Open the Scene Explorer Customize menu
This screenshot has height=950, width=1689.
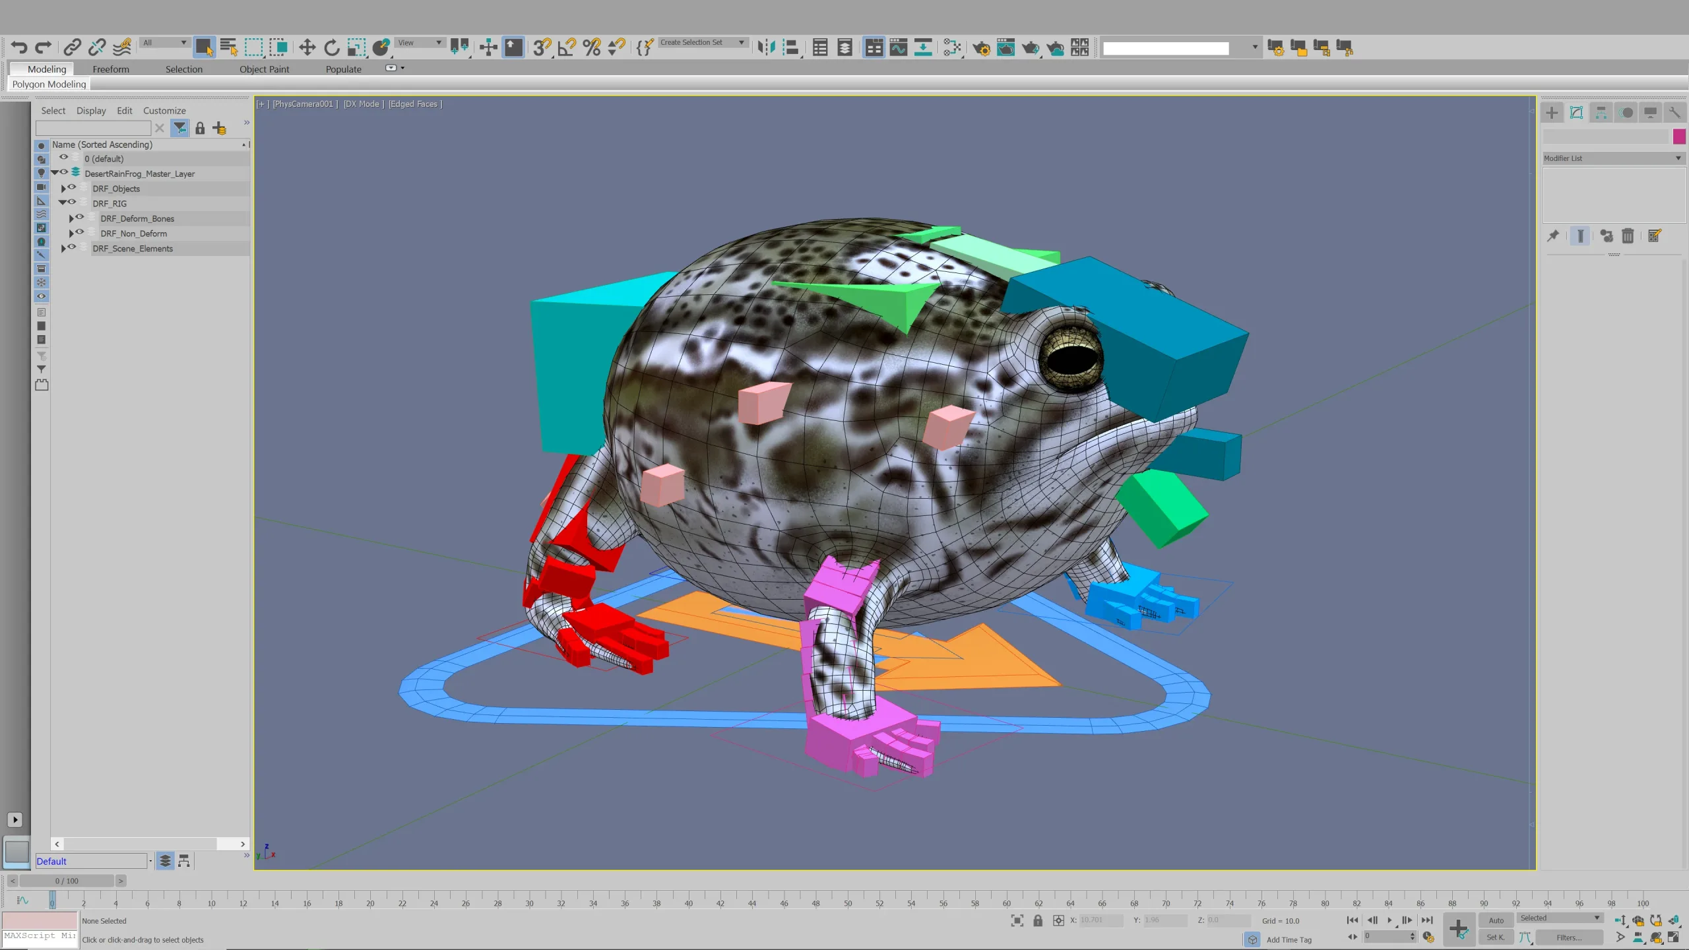(x=164, y=111)
